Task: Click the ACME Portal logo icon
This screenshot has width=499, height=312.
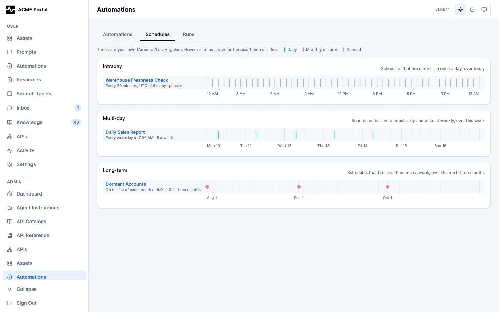Action: [10, 10]
